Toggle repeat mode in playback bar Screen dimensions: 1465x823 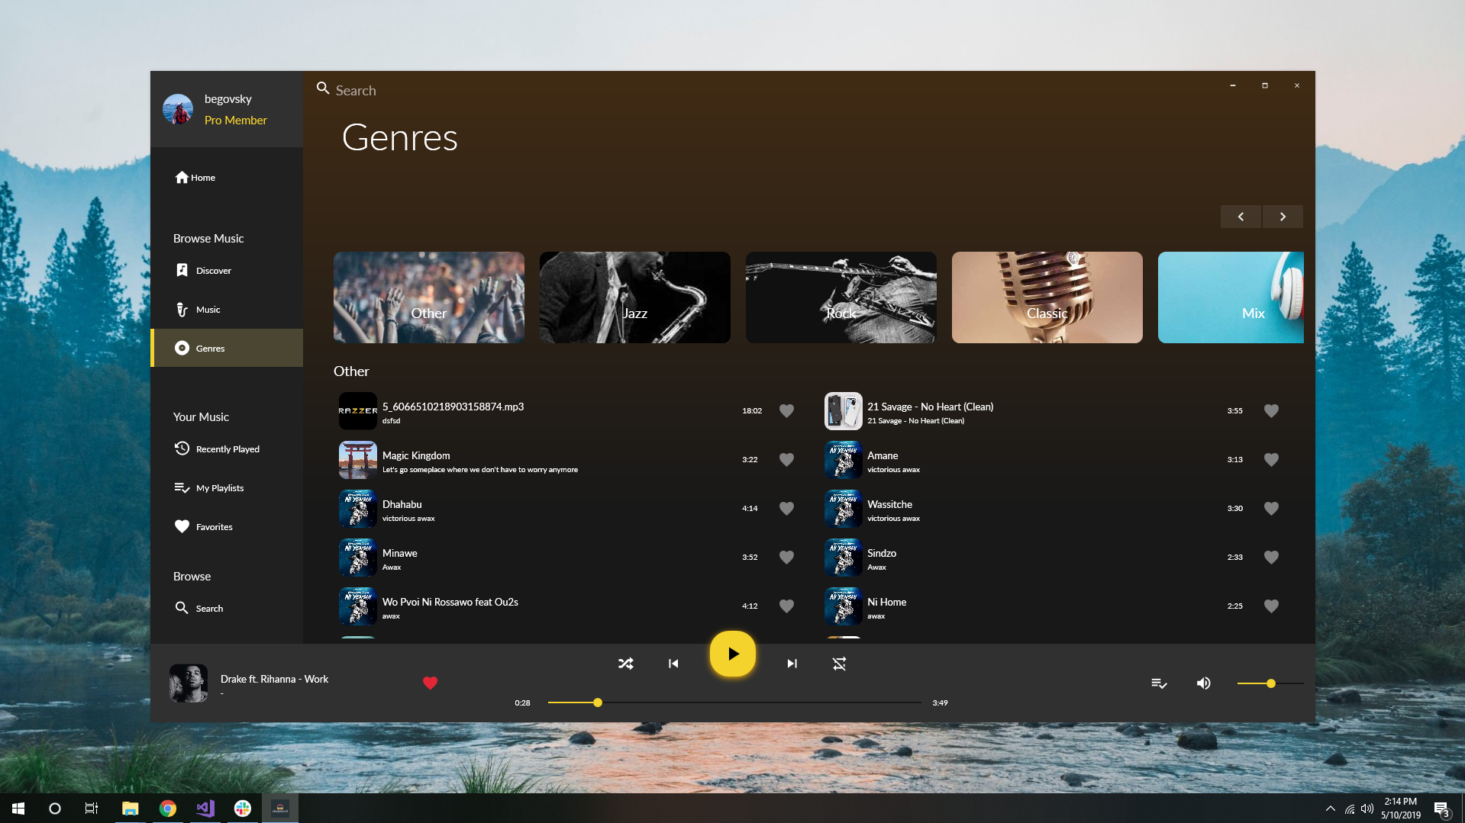tap(839, 663)
